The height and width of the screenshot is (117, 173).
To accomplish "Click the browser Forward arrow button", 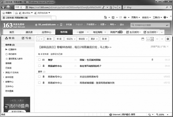I will click(x=8, y=7).
